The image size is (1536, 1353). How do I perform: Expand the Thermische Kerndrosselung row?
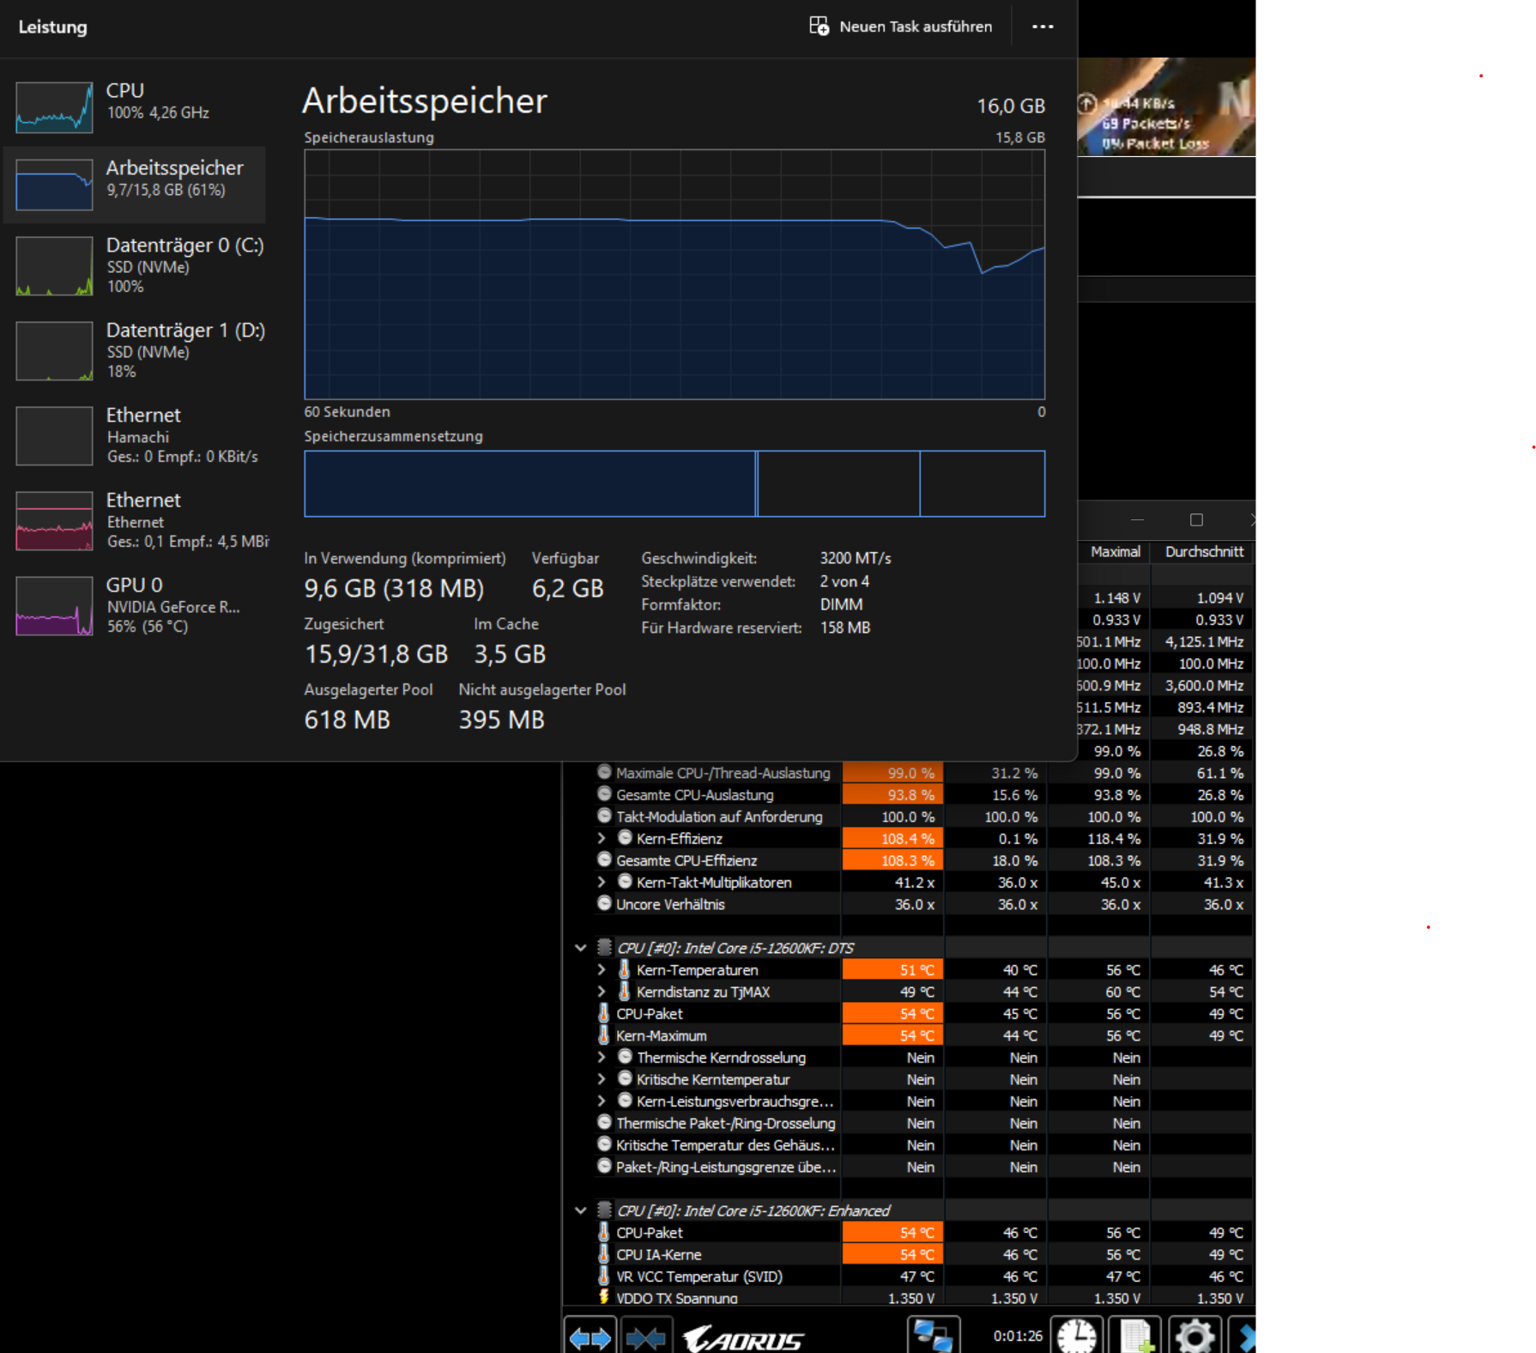click(602, 1057)
